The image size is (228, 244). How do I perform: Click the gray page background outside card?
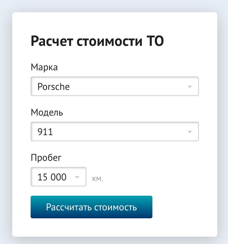pos(6,122)
